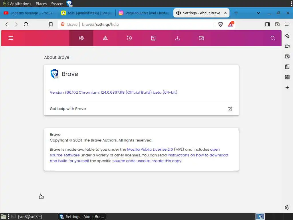Select the Settings gear icon in pink header
This screenshot has width=293, height=220.
click(81, 38)
